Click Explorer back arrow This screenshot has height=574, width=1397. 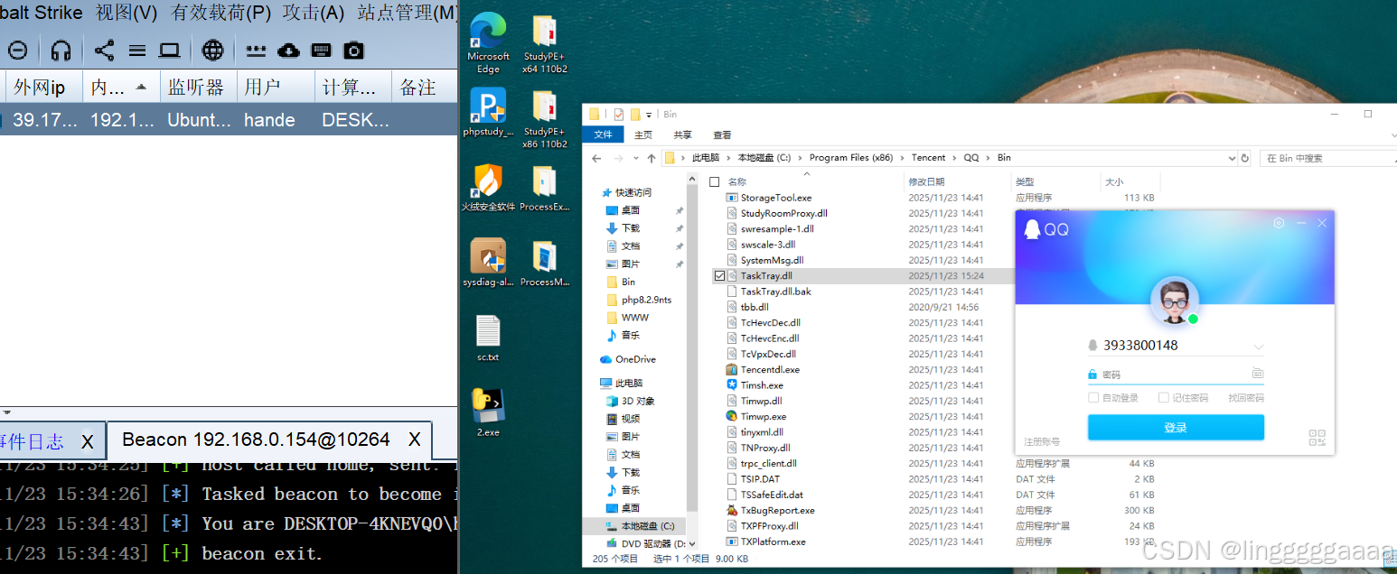pos(596,158)
